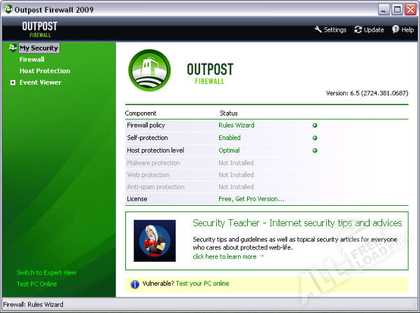The width and height of the screenshot is (420, 313).
Task: Click the Host protection level green indicator
Action: point(315,151)
